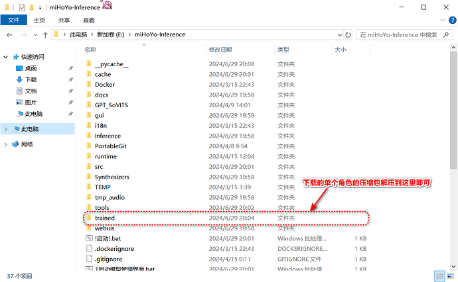This screenshot has width=458, height=282.
Task: Open the quick access toolbar customize arrow
Action: point(40,8)
